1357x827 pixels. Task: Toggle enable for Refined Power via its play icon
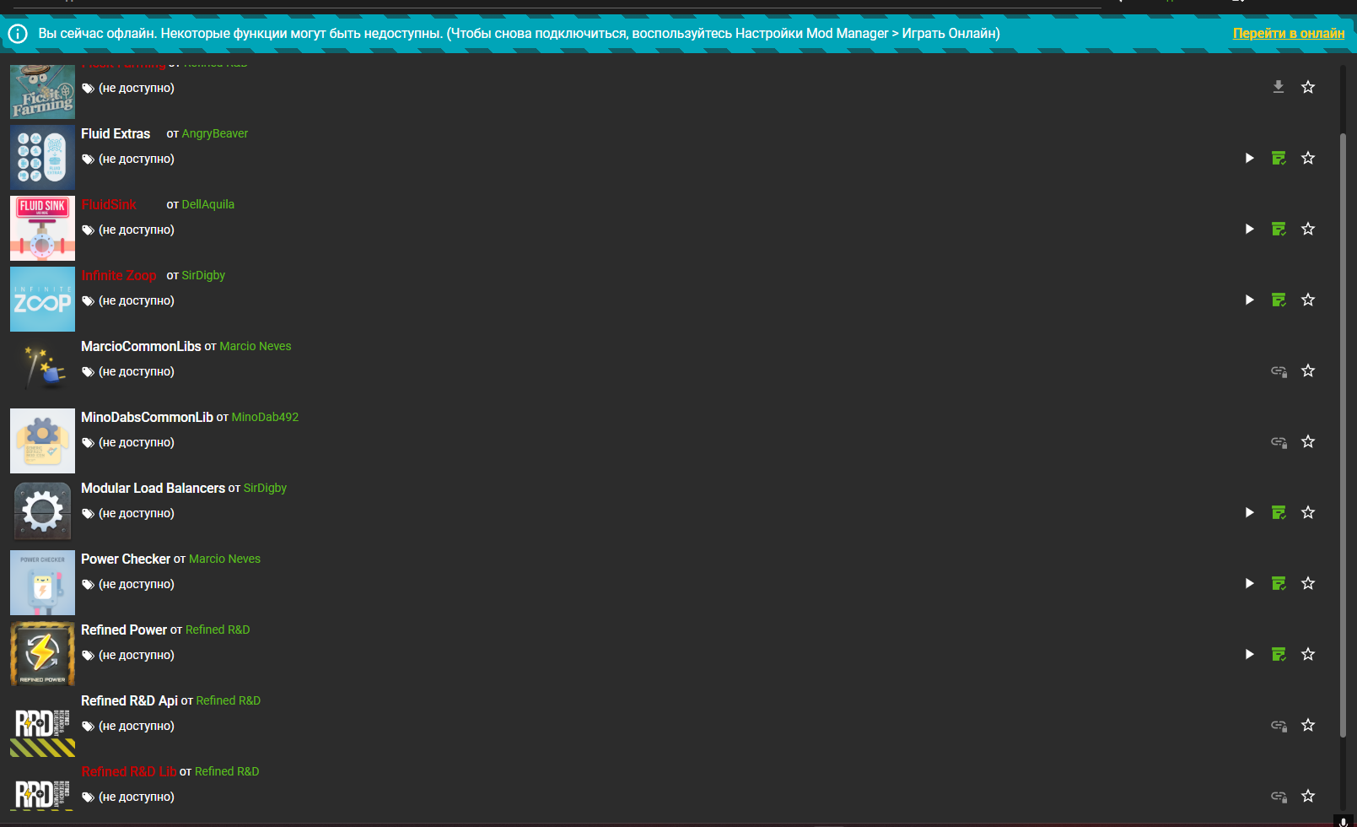click(1250, 654)
